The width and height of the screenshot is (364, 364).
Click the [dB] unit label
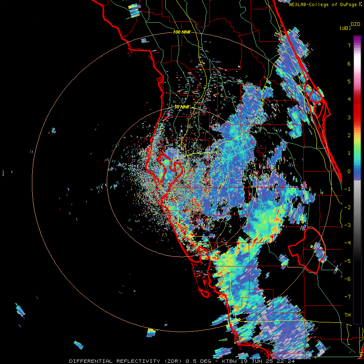(345, 28)
